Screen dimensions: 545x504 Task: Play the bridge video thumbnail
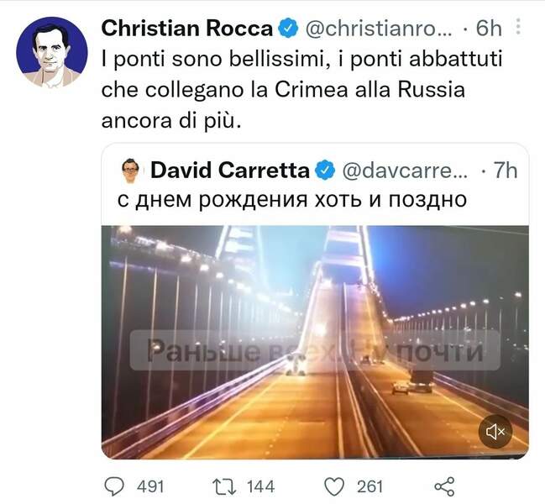point(315,340)
